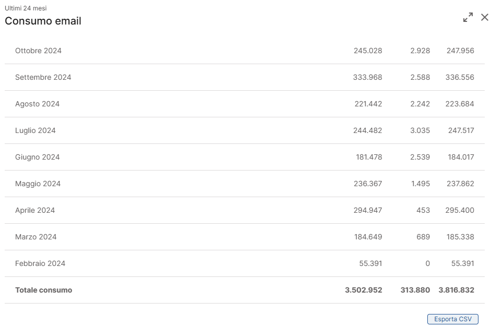Select the Ottobre 2024 row label
This screenshot has height=327, width=491.
point(38,51)
